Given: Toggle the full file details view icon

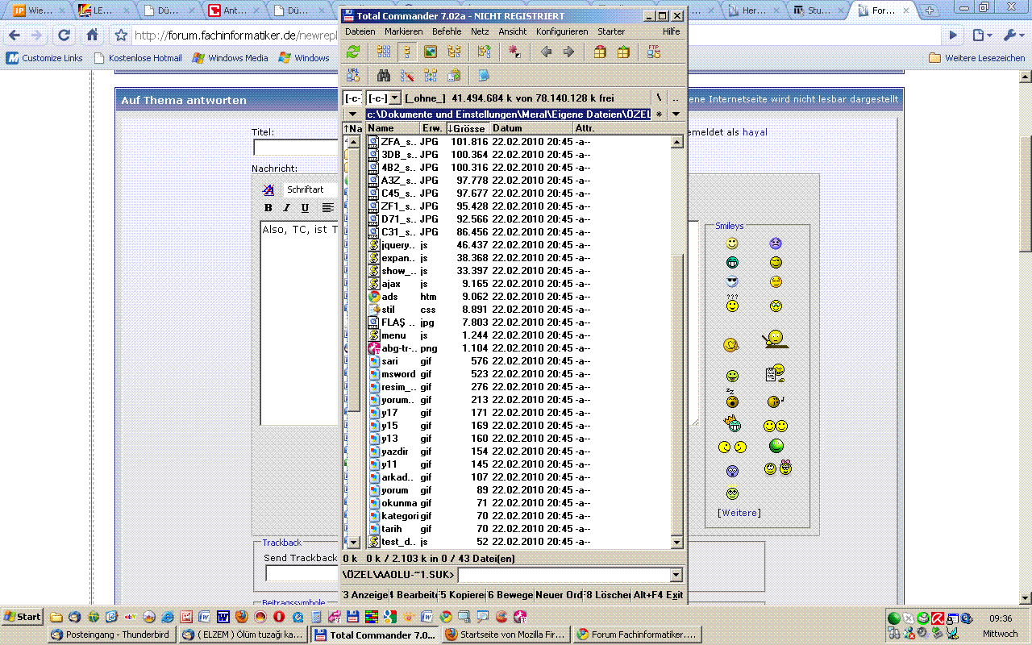Looking at the screenshot, I should tap(407, 52).
